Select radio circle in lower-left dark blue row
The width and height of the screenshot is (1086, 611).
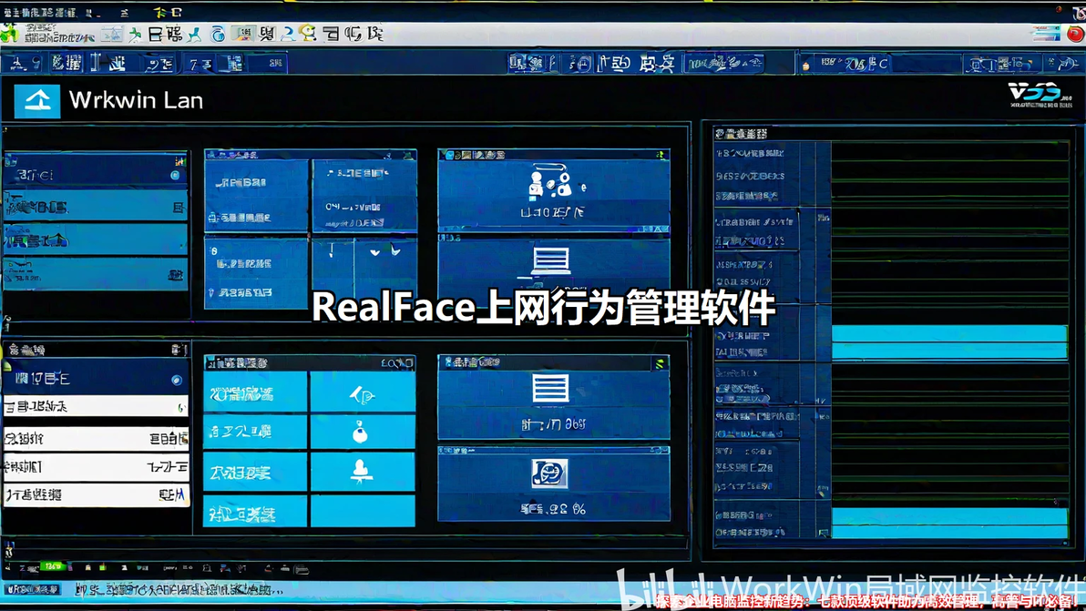click(177, 380)
